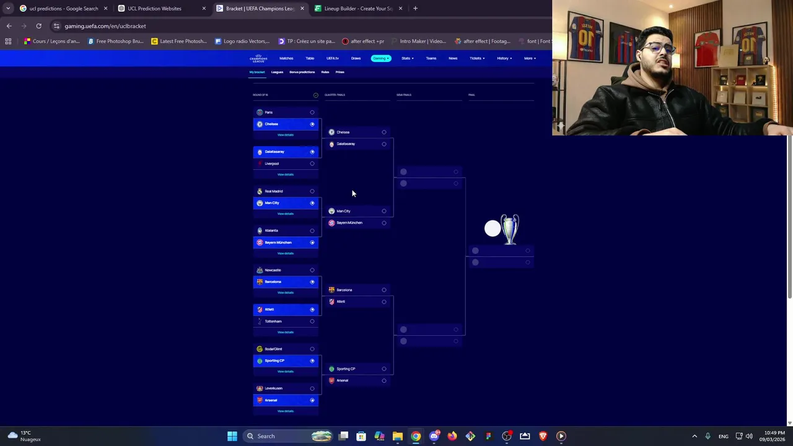Click the Man City crest in quarter-finals
Image resolution: width=793 pixels, height=446 pixels.
point(331,211)
